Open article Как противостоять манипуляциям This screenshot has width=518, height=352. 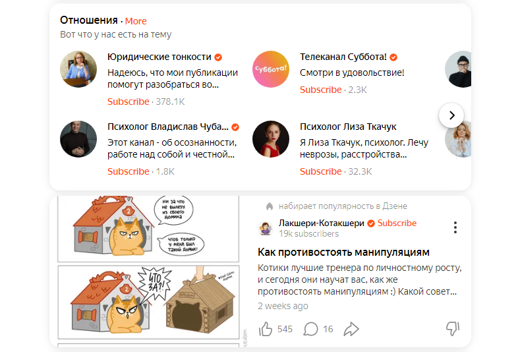click(343, 252)
